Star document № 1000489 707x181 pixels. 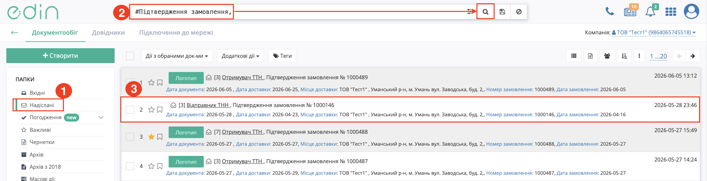pos(151,82)
